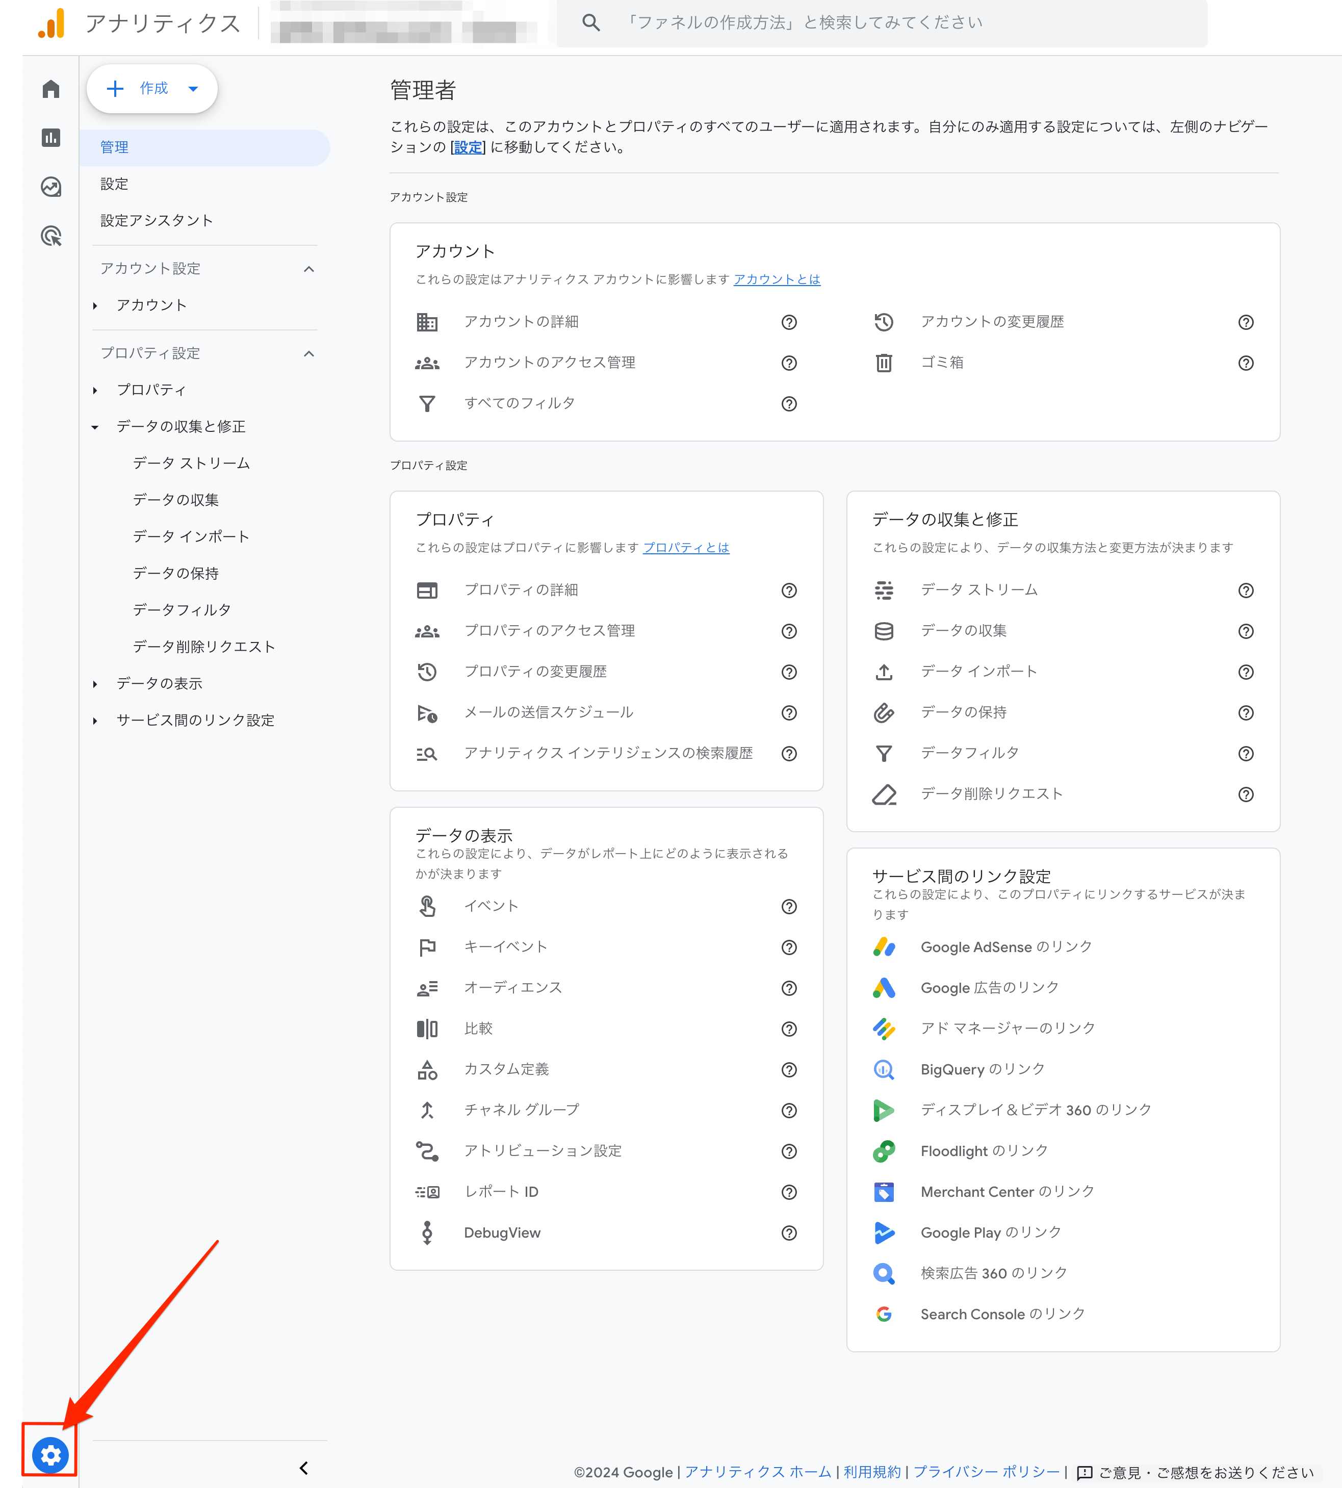1342x1488 pixels.
Task: Open help for データ ストリーム card row
Action: click(x=1246, y=591)
